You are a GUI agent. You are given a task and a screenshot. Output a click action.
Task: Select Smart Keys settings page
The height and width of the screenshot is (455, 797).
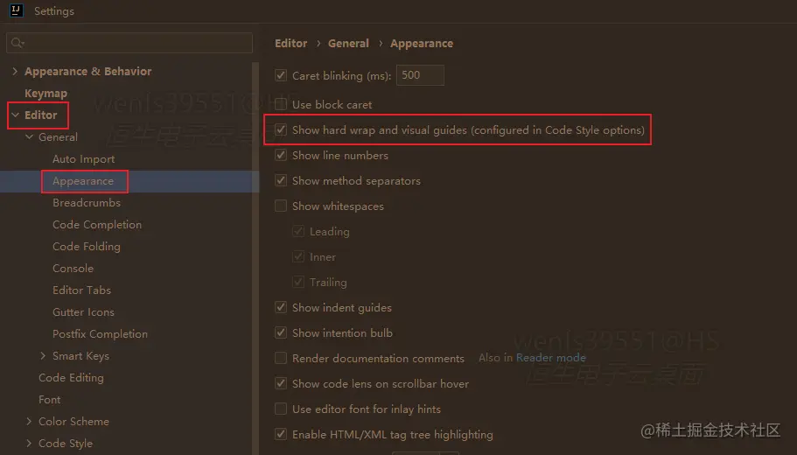[80, 356]
